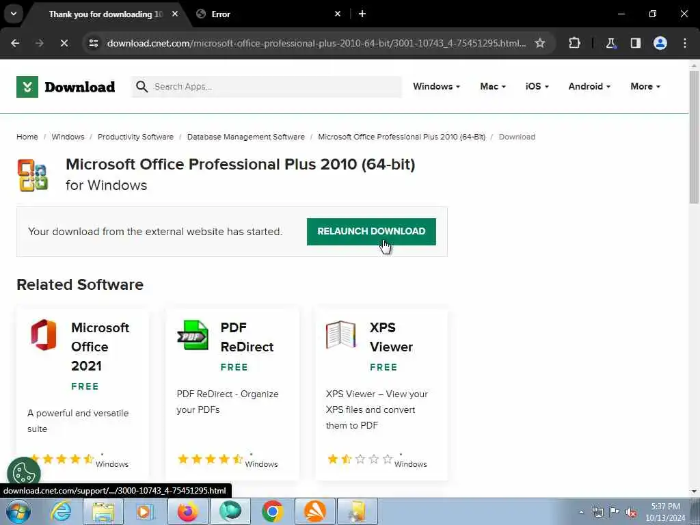Open PDF ReDirect title link
Image resolution: width=700 pixels, height=525 pixels.
[247, 337]
